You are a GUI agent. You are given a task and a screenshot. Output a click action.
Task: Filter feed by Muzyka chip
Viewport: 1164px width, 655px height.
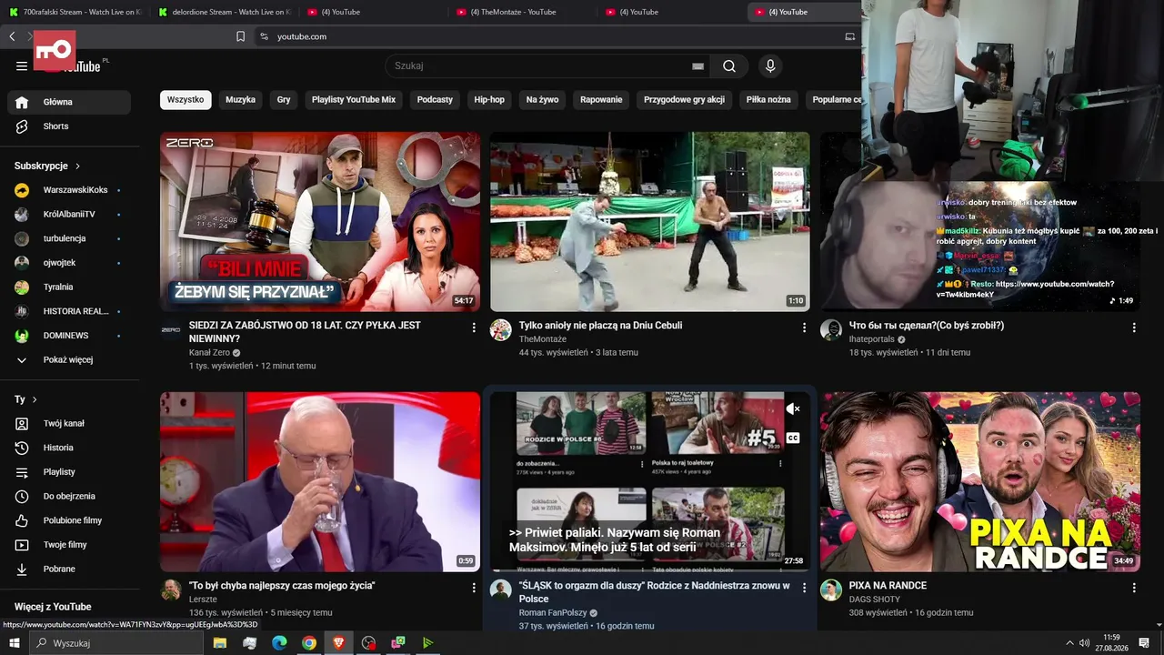(241, 100)
